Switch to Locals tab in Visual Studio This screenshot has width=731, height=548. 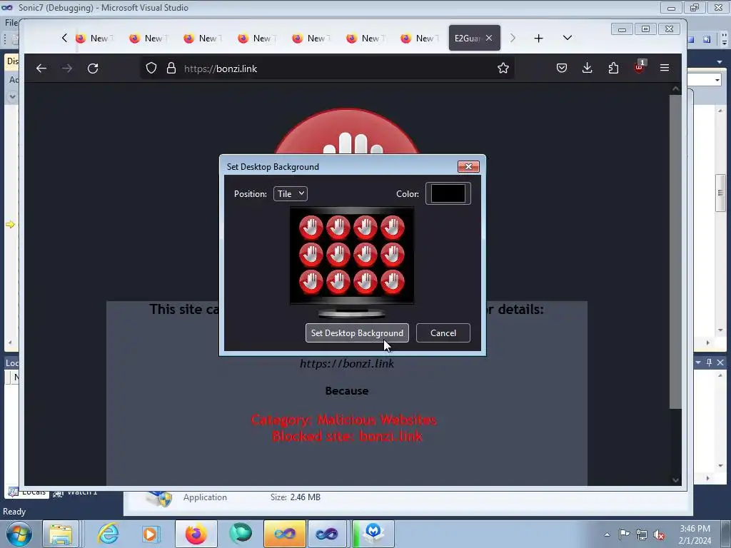27,492
